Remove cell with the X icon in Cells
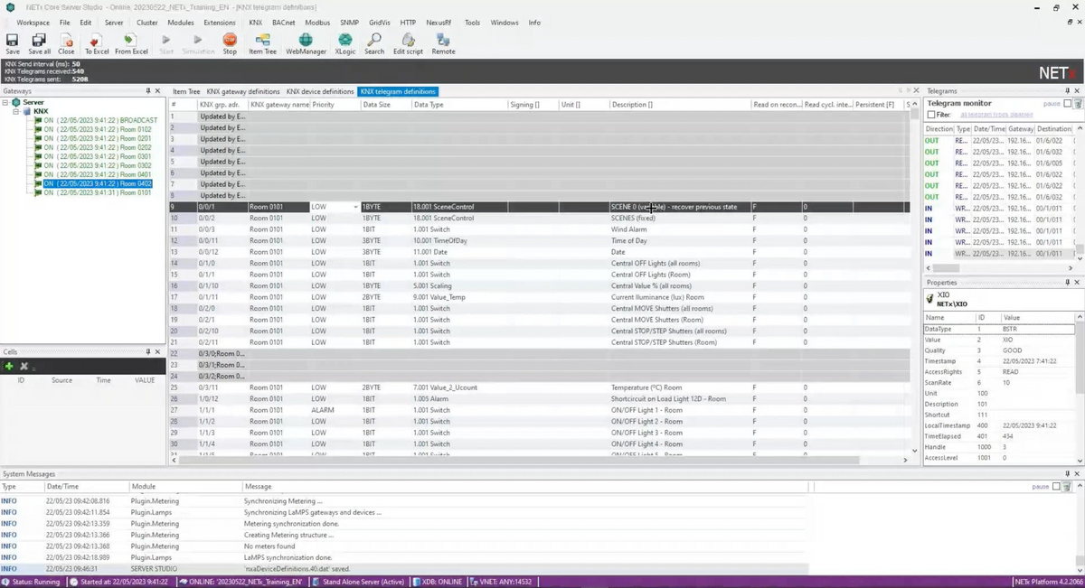Viewport: 1085px width, 588px height. [x=24, y=367]
